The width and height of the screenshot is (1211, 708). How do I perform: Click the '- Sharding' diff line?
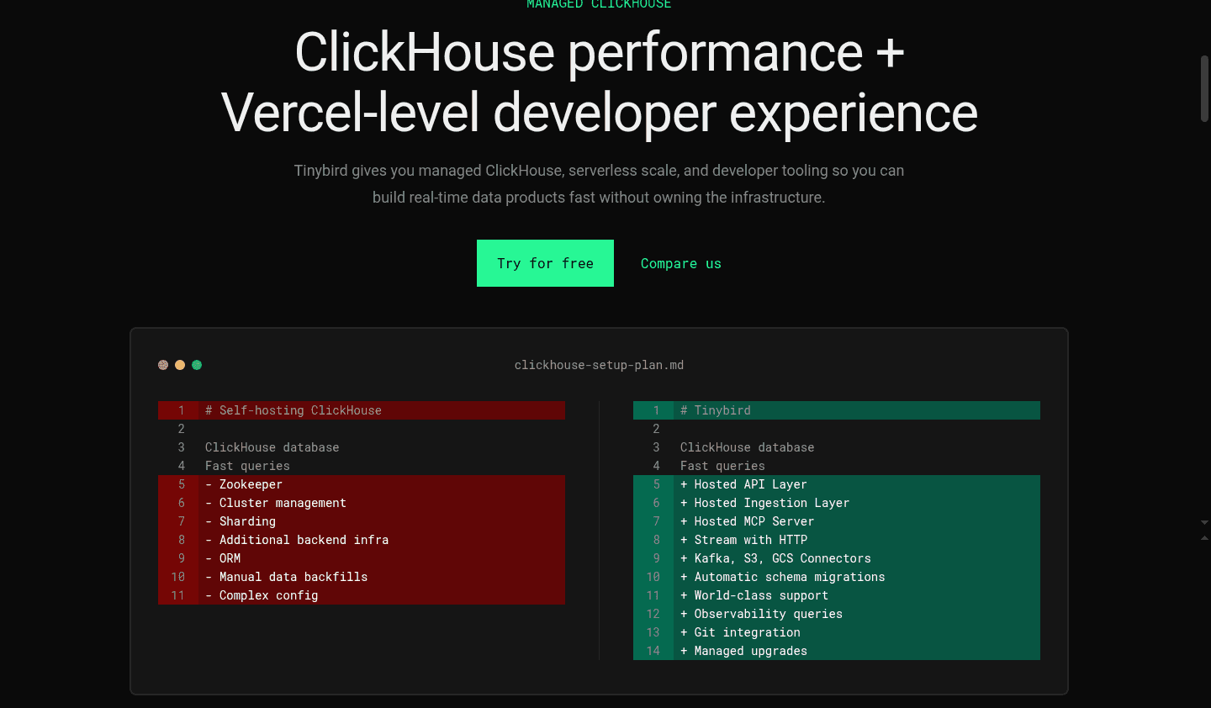(x=362, y=521)
